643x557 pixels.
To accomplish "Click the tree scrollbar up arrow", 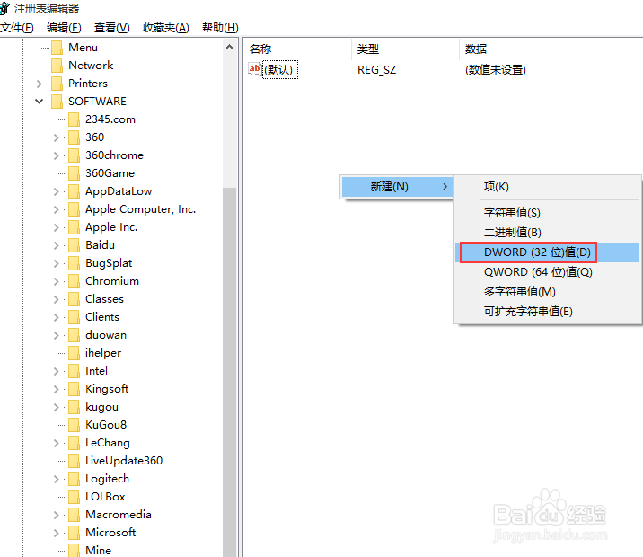I will coord(230,48).
